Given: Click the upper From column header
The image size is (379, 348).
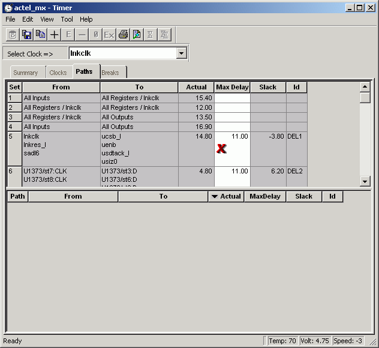Looking at the screenshot, I should click(x=61, y=87).
